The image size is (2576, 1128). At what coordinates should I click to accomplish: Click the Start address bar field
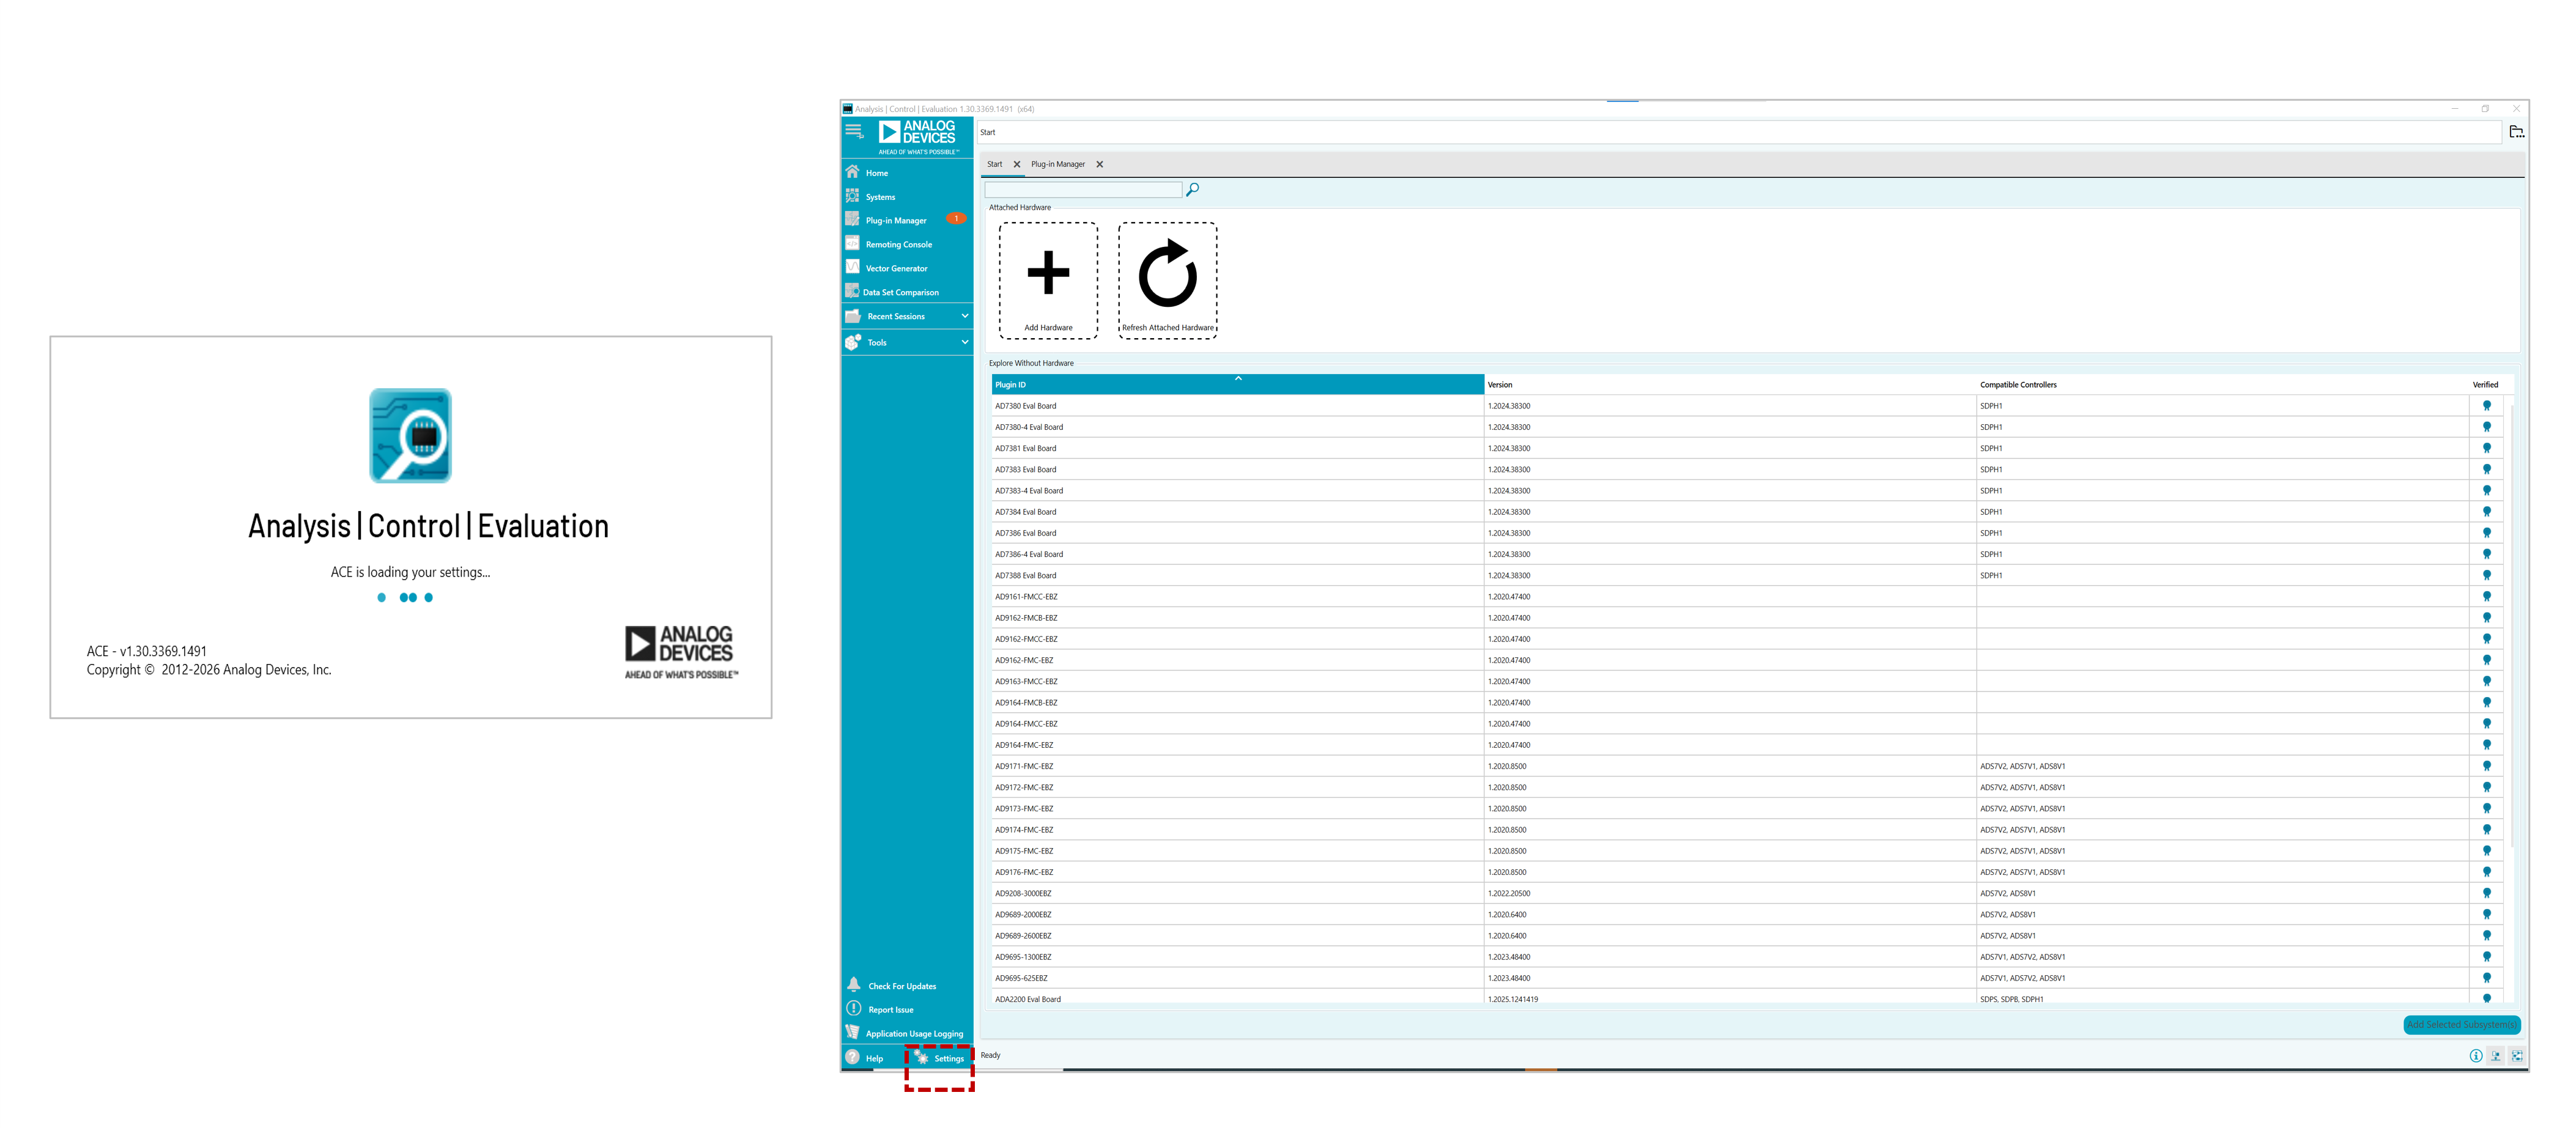click(1738, 132)
